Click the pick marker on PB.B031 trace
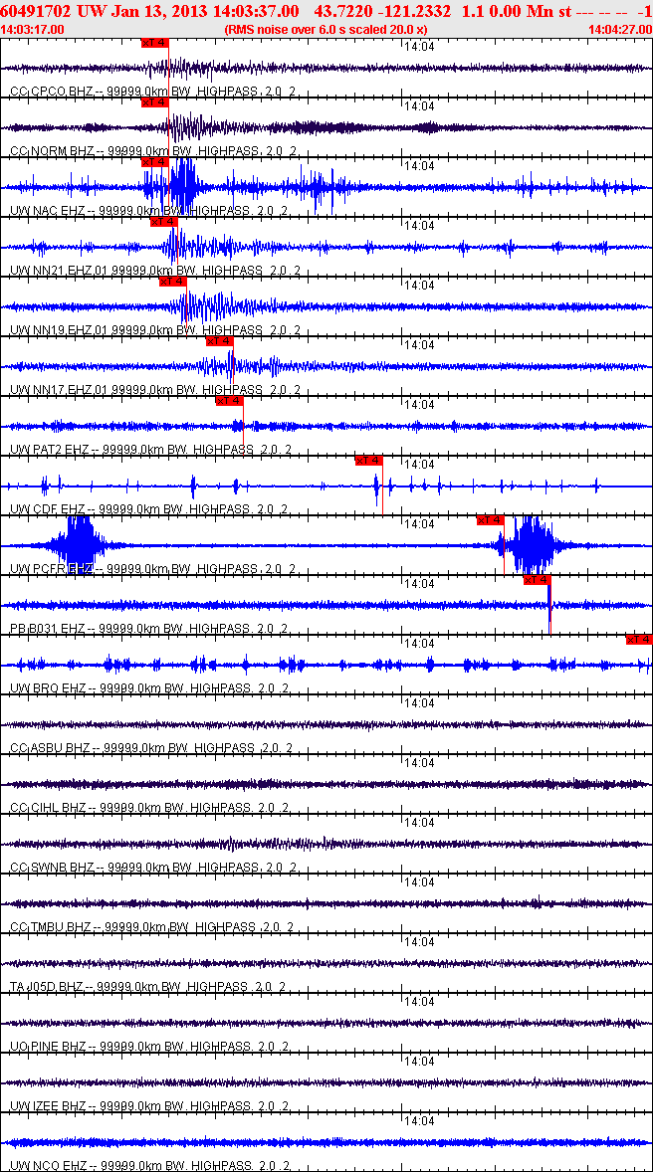This screenshot has width=653, height=1172. coord(537,580)
